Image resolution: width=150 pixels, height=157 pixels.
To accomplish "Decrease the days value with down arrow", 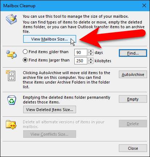I will pos(91,54).
